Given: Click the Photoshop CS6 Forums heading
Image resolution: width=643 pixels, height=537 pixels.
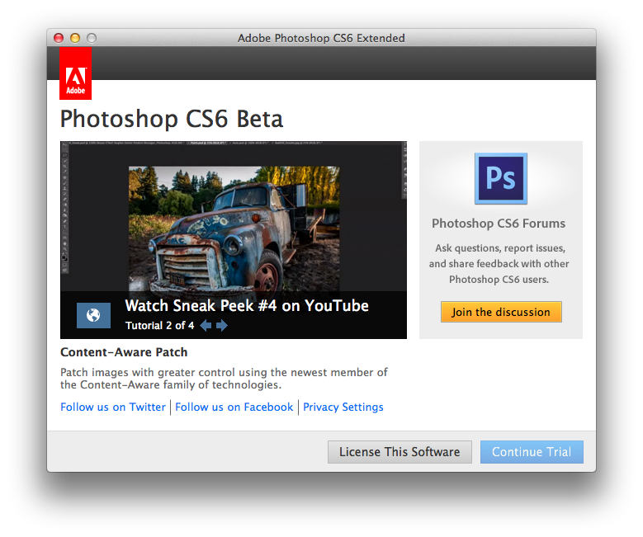Looking at the screenshot, I should click(x=499, y=224).
